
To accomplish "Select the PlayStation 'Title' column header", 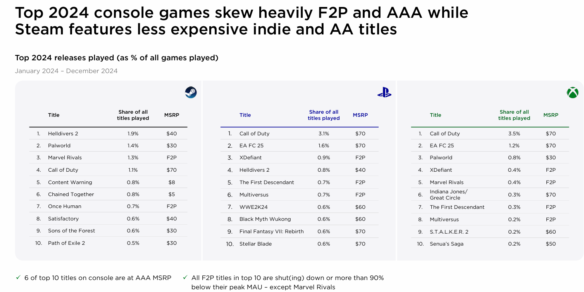I will (245, 115).
